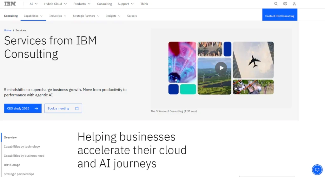Jump to Capabilities by technology
This screenshot has width=325, height=177.
(x=22, y=146)
